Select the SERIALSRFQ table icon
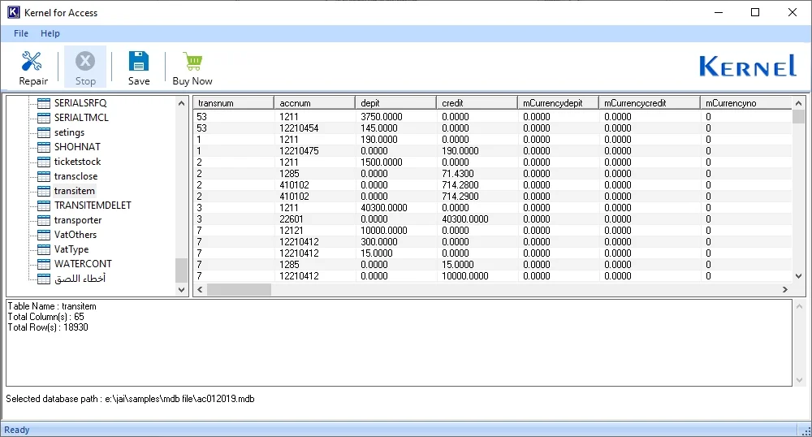Viewport: 812px width, 437px height. 44,103
